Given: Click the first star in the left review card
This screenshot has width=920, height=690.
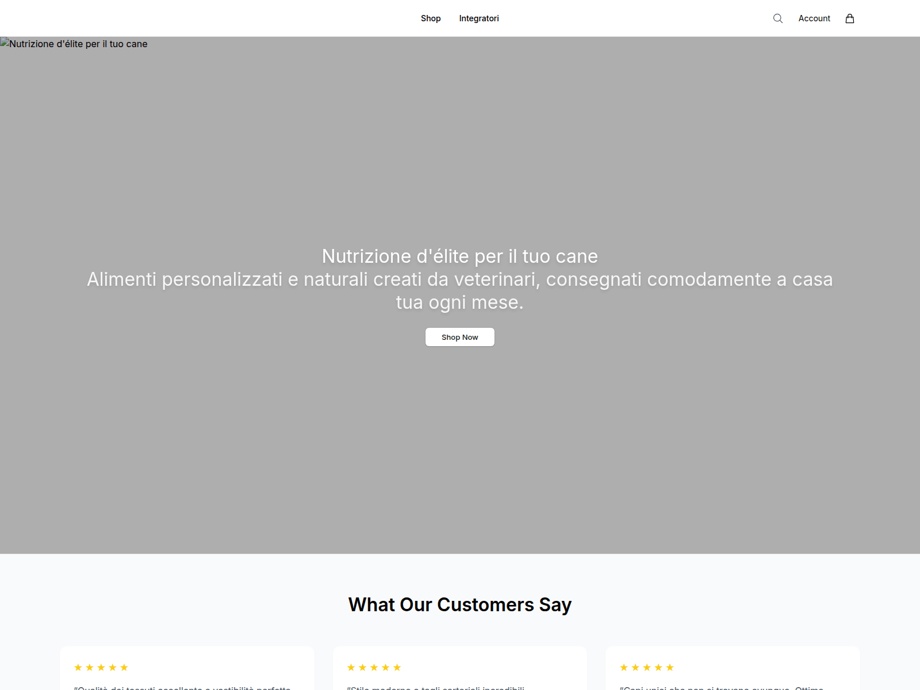Looking at the screenshot, I should (78, 668).
